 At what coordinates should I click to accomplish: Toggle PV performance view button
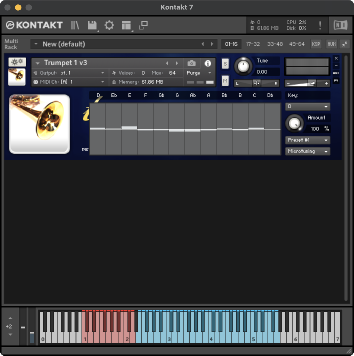click(336, 80)
